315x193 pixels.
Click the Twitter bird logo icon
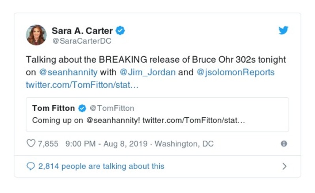point(283,30)
